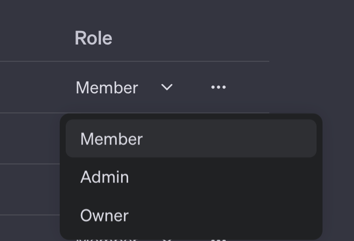Show row actions via the ellipsis icon
354x241 pixels.
pyautogui.click(x=218, y=87)
